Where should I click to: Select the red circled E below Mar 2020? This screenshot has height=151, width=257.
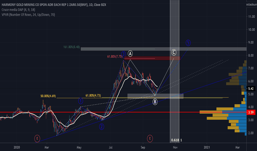[x=37, y=138]
